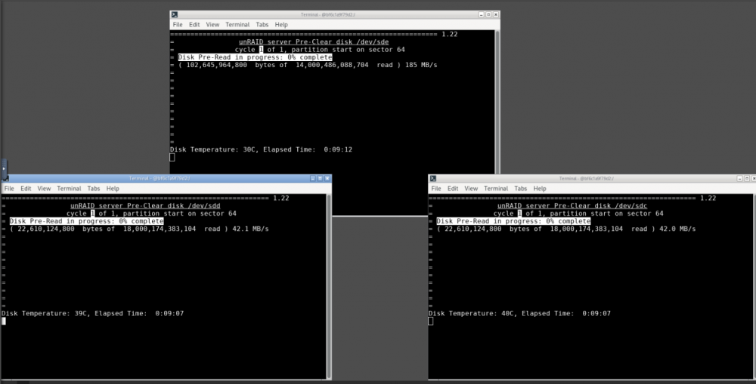Click Pre-Read progress line in /dev/sde terminal
The height and width of the screenshot is (384, 756).
coord(255,57)
